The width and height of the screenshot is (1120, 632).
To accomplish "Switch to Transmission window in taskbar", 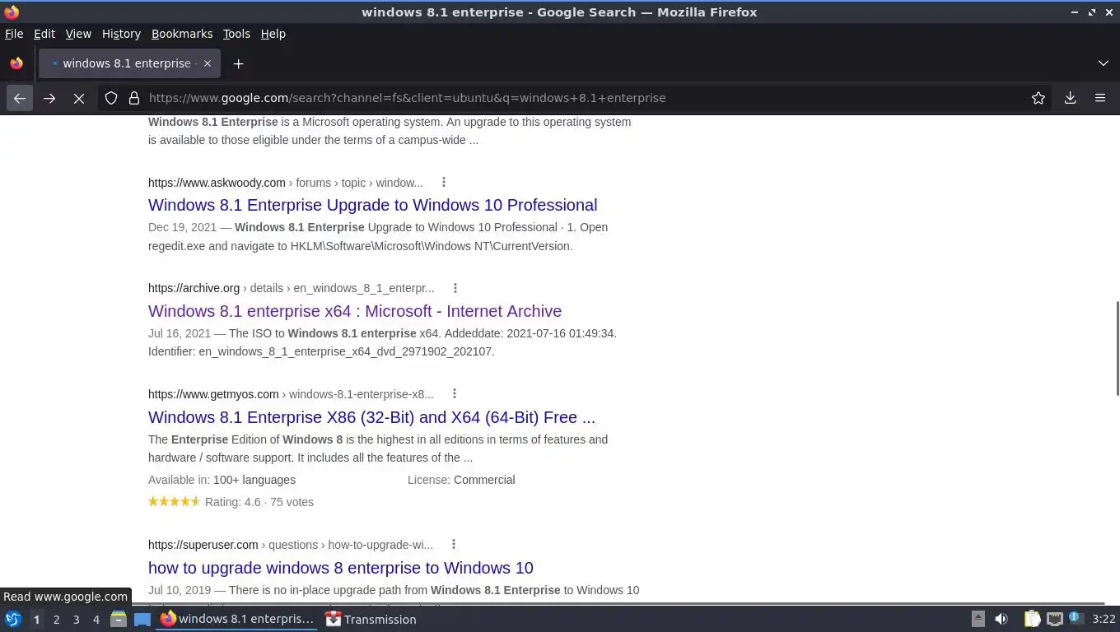I will click(x=371, y=620).
